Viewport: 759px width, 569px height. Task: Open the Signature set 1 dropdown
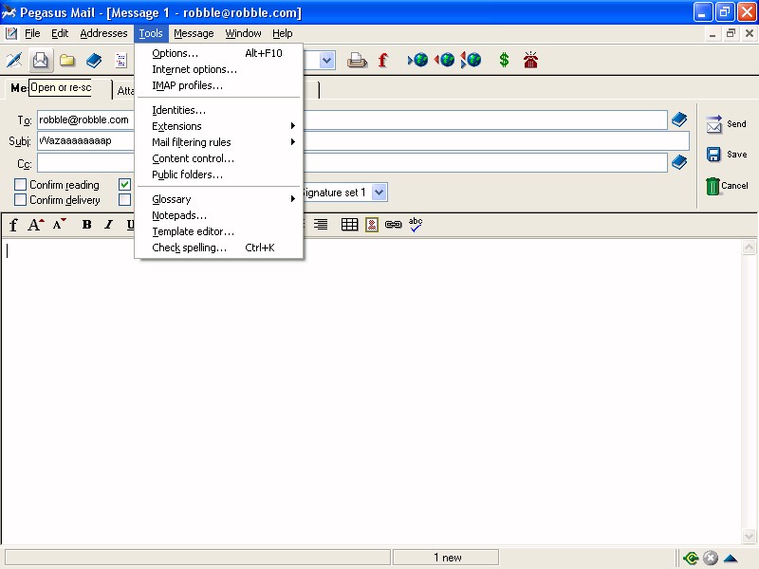379,193
